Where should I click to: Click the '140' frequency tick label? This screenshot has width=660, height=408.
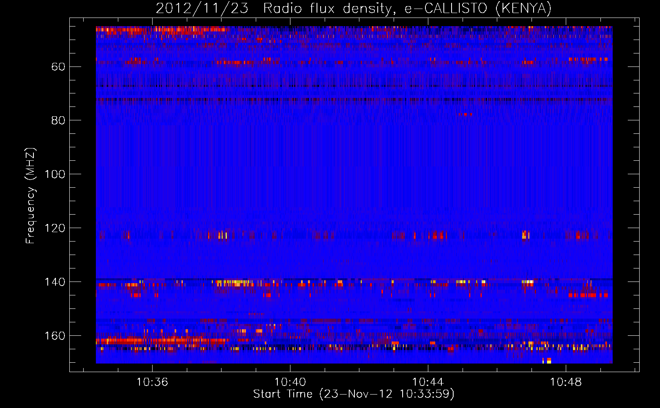click(55, 282)
